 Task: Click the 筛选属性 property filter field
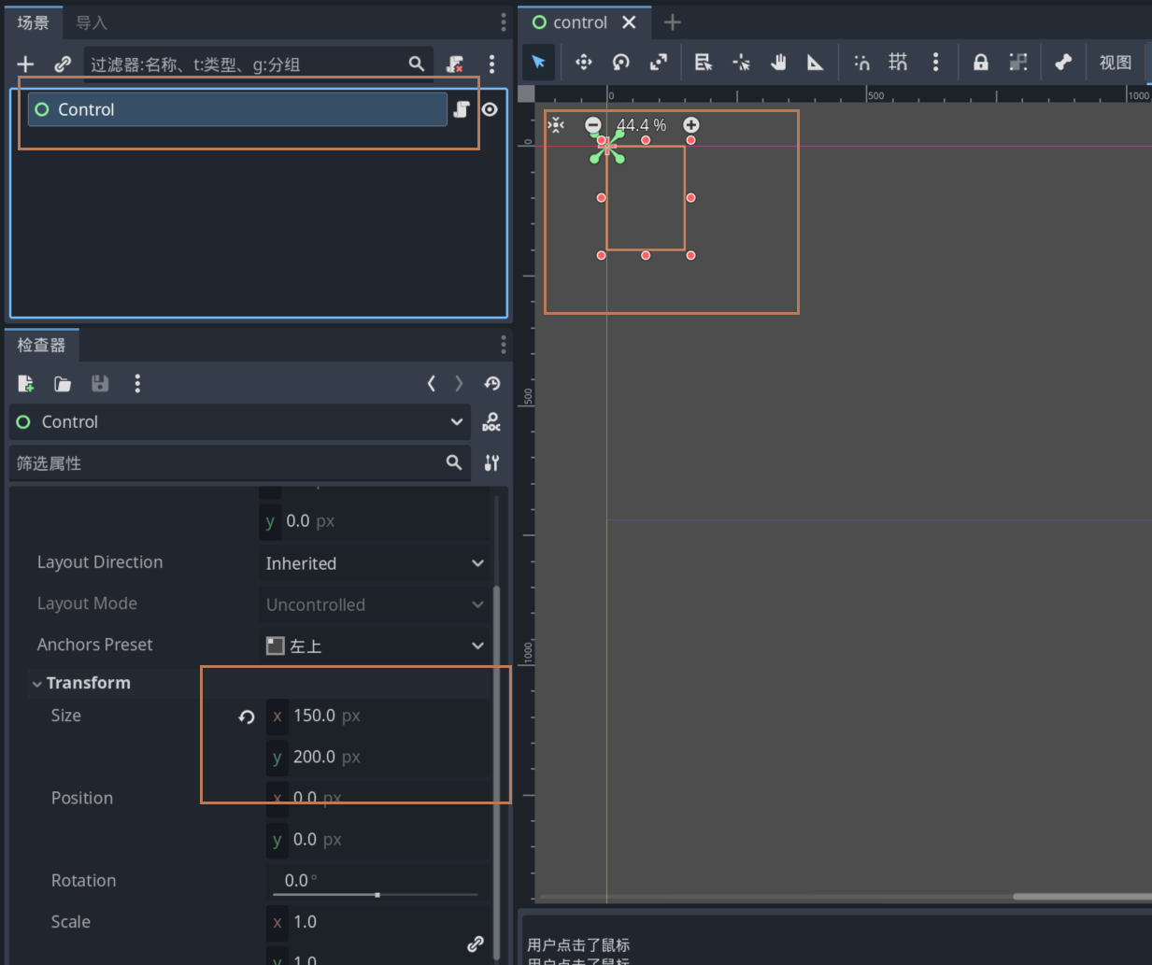[x=240, y=462]
